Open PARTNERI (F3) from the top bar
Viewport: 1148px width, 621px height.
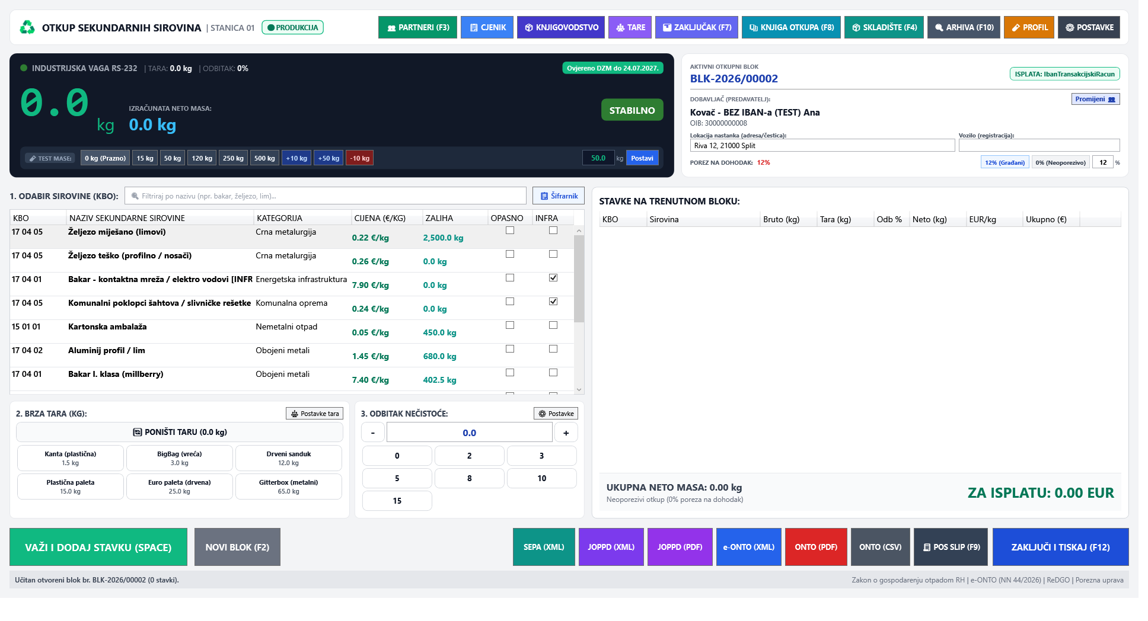417,27
